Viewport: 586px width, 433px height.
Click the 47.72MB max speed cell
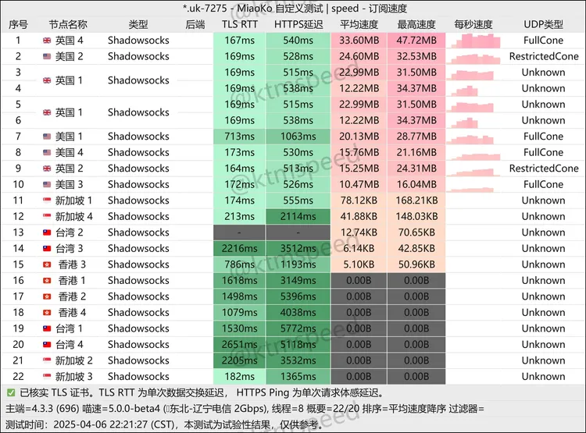[x=416, y=41]
